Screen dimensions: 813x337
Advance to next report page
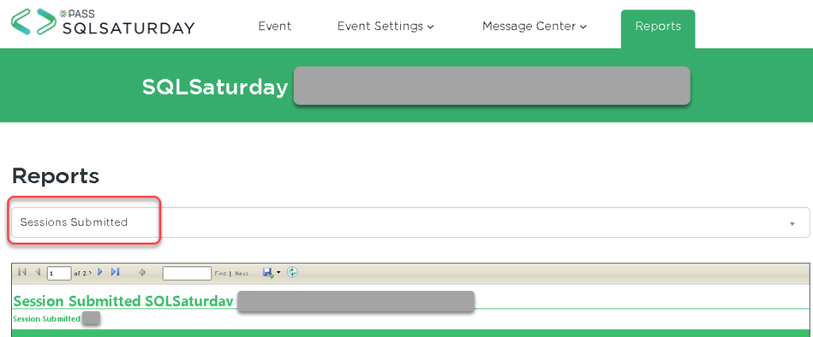click(x=100, y=273)
